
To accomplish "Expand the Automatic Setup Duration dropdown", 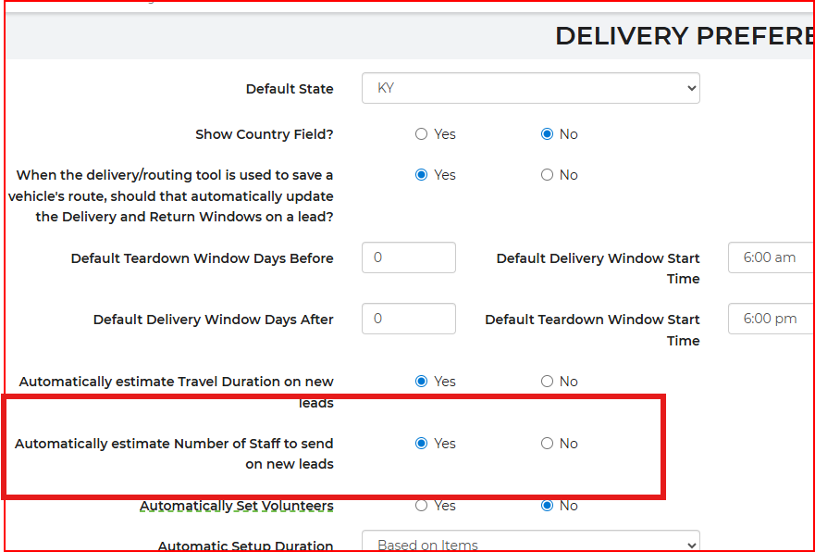I will point(530,545).
